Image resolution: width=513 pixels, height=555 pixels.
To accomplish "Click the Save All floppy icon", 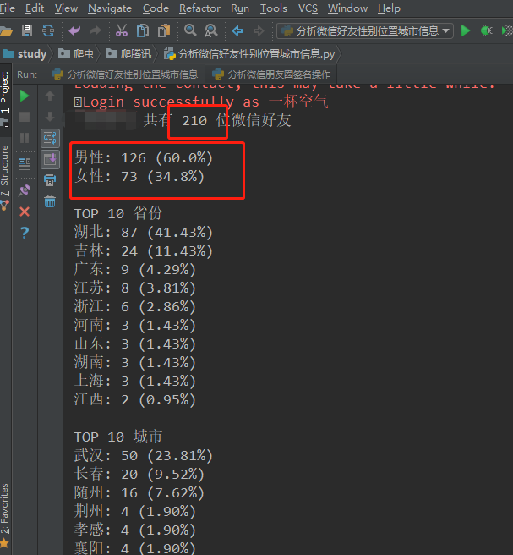I will pyautogui.click(x=27, y=30).
